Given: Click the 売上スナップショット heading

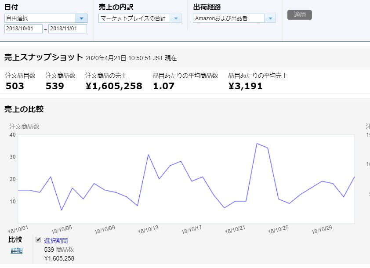Looking at the screenshot, I should pos(43,57).
